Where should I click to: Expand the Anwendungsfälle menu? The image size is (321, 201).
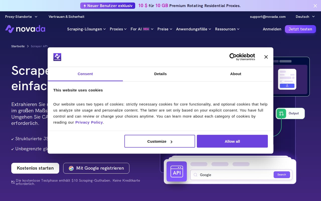(x=194, y=29)
